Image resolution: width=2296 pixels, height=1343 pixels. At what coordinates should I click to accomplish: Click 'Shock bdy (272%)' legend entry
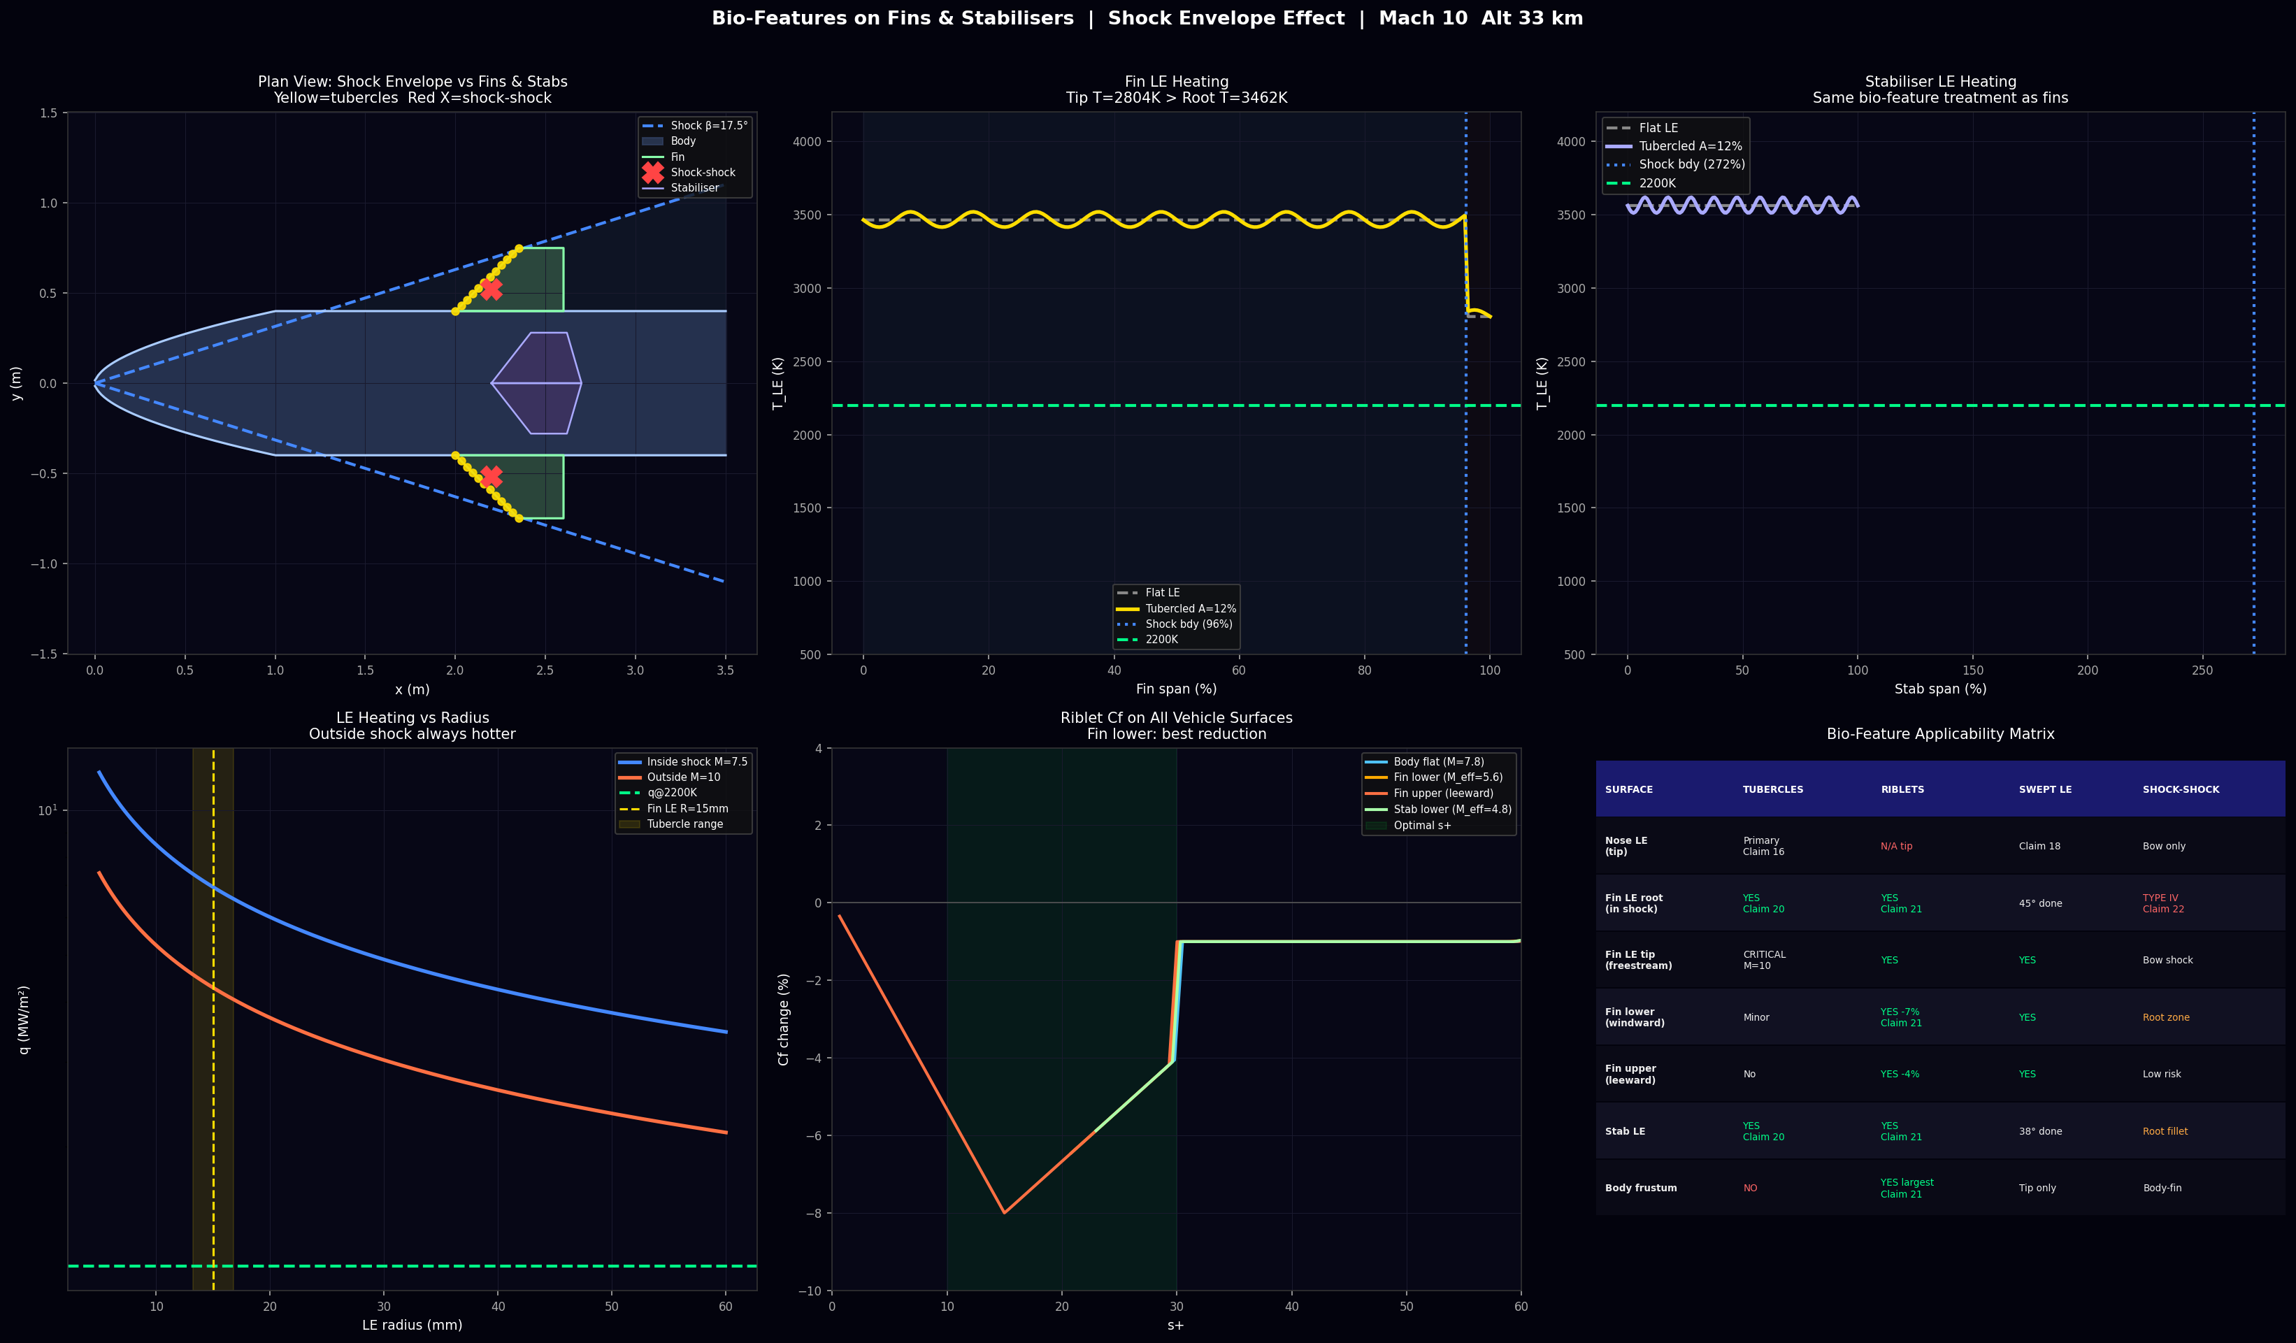[x=1676, y=165]
